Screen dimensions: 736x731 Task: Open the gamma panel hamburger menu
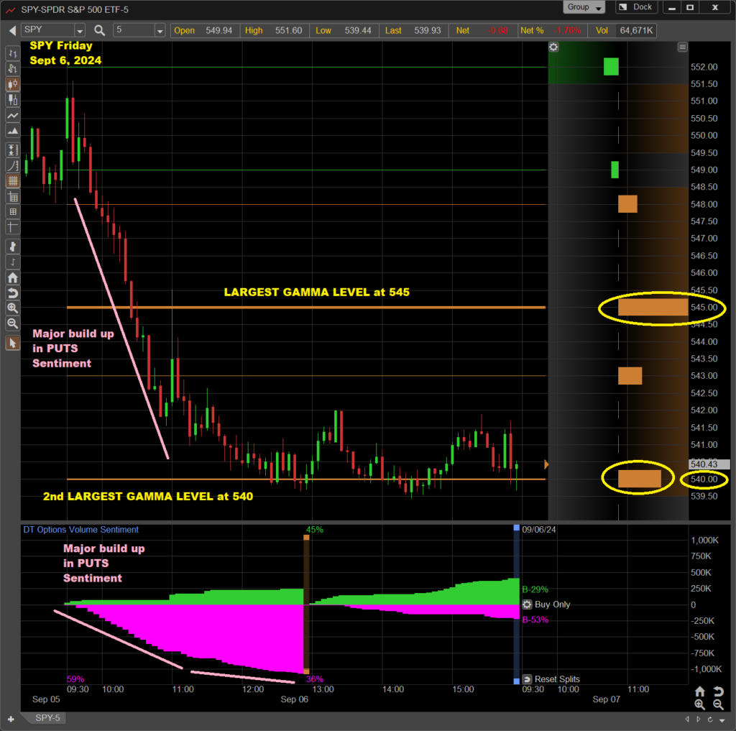coord(682,47)
